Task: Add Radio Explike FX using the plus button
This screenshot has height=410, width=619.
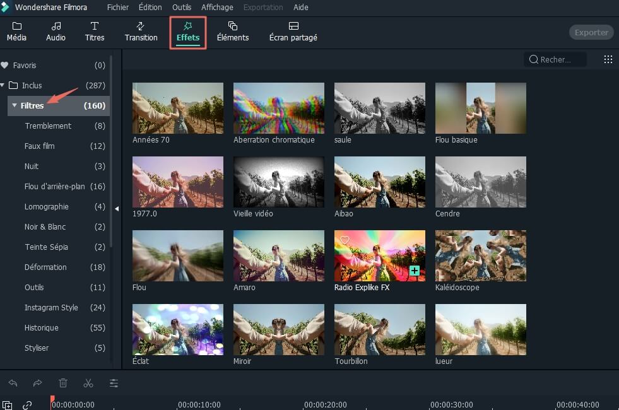Action: [415, 270]
